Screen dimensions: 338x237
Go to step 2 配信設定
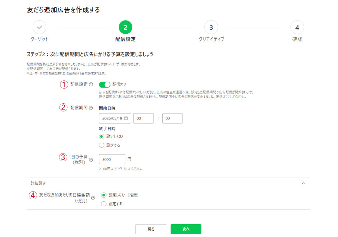[125, 27]
